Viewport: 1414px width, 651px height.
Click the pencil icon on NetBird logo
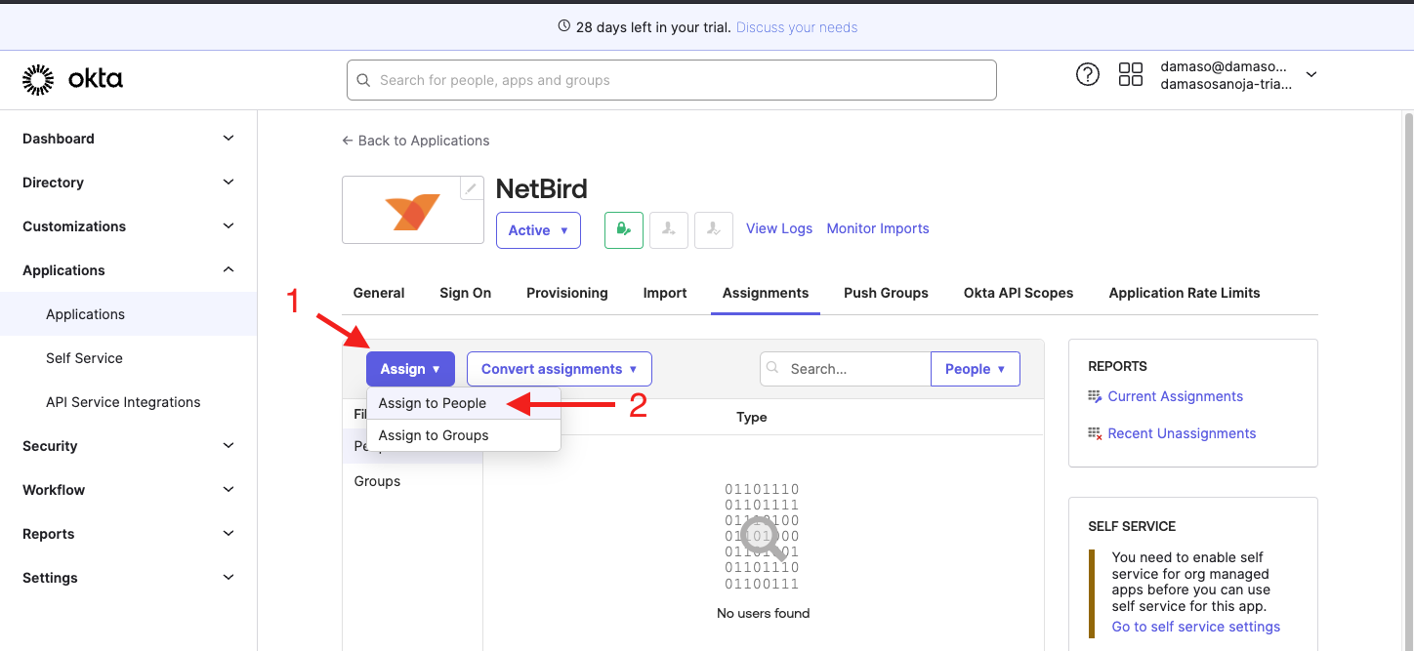click(x=471, y=187)
